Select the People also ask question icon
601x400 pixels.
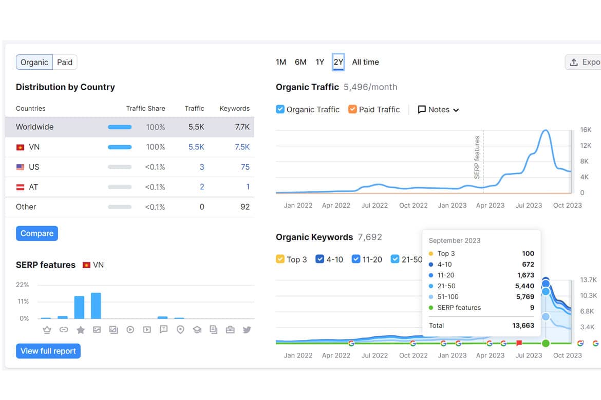(x=164, y=330)
